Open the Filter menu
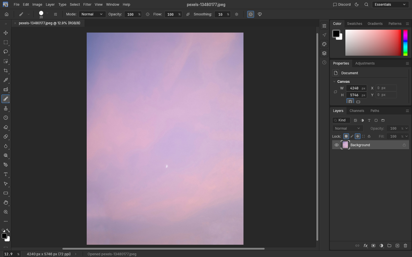 pos(87,5)
